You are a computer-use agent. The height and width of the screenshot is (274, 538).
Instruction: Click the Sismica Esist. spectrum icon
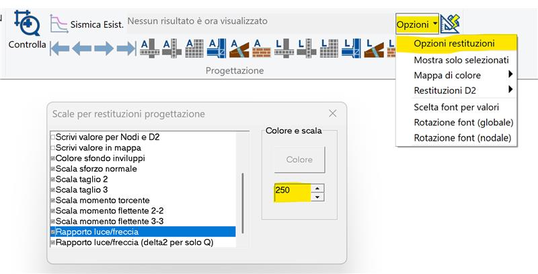pos(59,24)
